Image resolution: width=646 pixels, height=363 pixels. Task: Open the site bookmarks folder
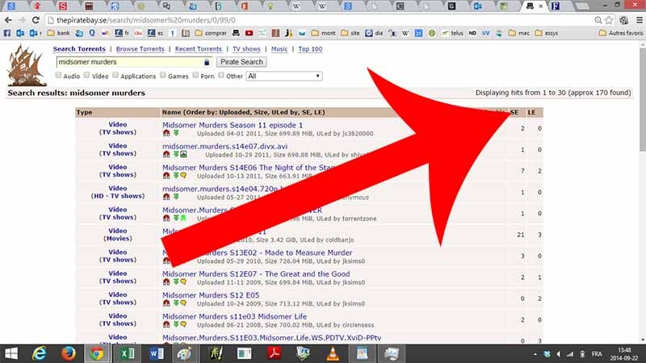coord(350,33)
